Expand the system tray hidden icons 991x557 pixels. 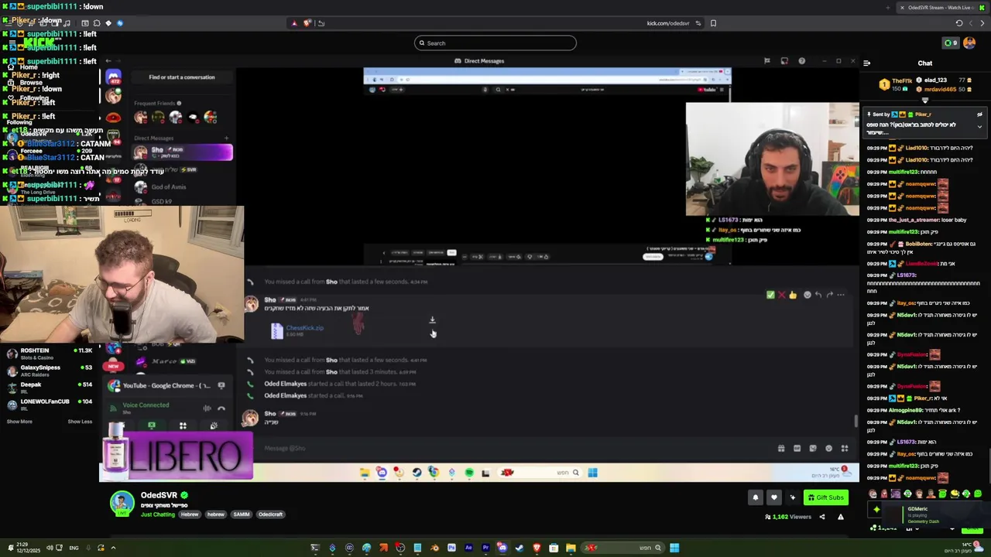pyautogui.click(x=113, y=548)
